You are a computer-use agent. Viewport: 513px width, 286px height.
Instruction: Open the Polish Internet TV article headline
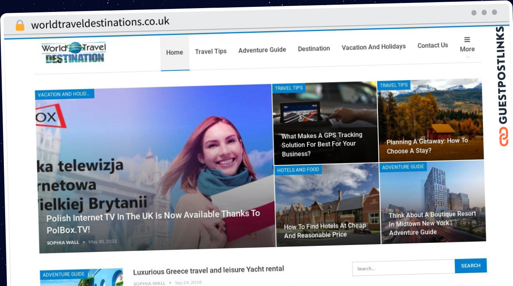point(153,221)
